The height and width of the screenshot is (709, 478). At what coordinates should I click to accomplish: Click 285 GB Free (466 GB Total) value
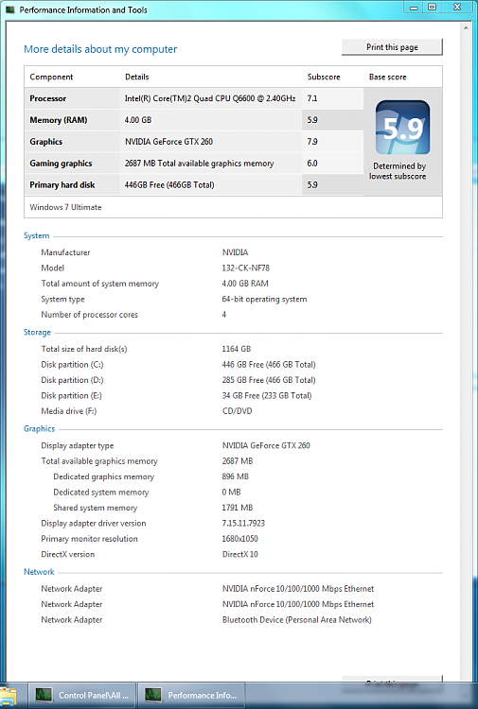point(269,380)
